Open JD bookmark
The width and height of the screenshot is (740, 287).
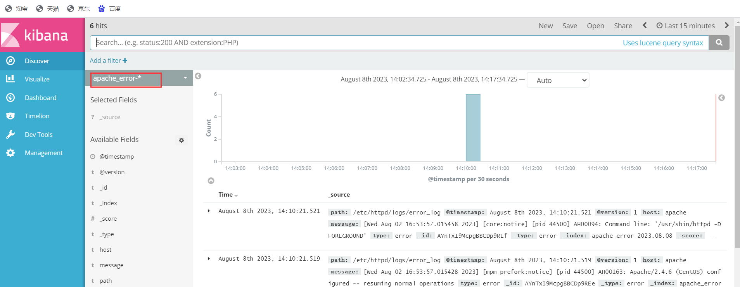[x=78, y=9]
